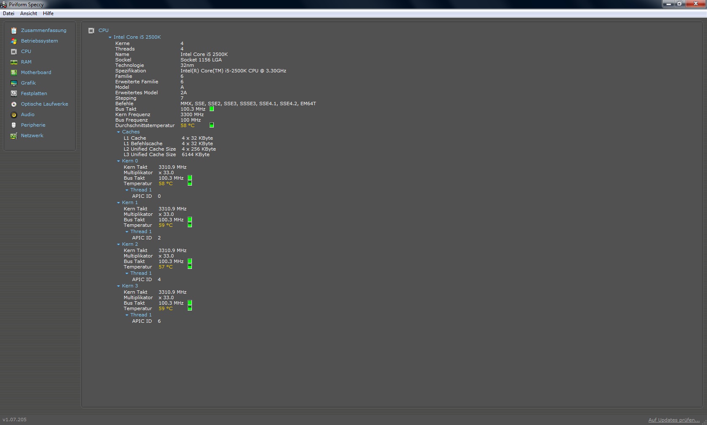The height and width of the screenshot is (425, 707).
Task: Click the Motherboard icon in sidebar
Action: (14, 72)
